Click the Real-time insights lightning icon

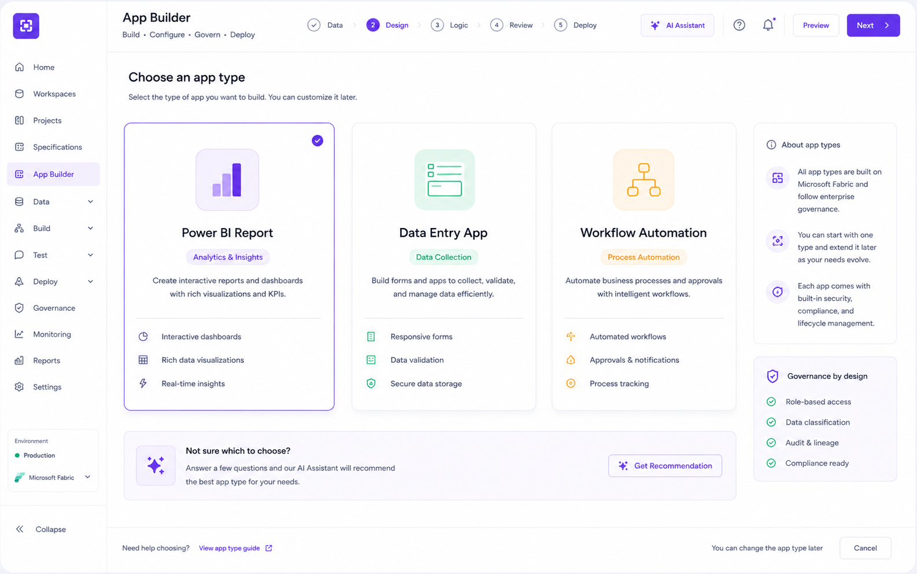coord(143,384)
